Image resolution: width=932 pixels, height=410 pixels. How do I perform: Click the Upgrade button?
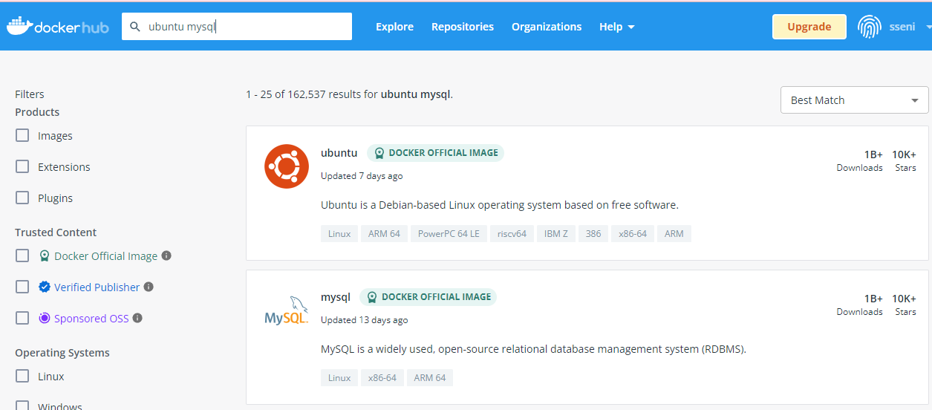pyautogui.click(x=809, y=27)
